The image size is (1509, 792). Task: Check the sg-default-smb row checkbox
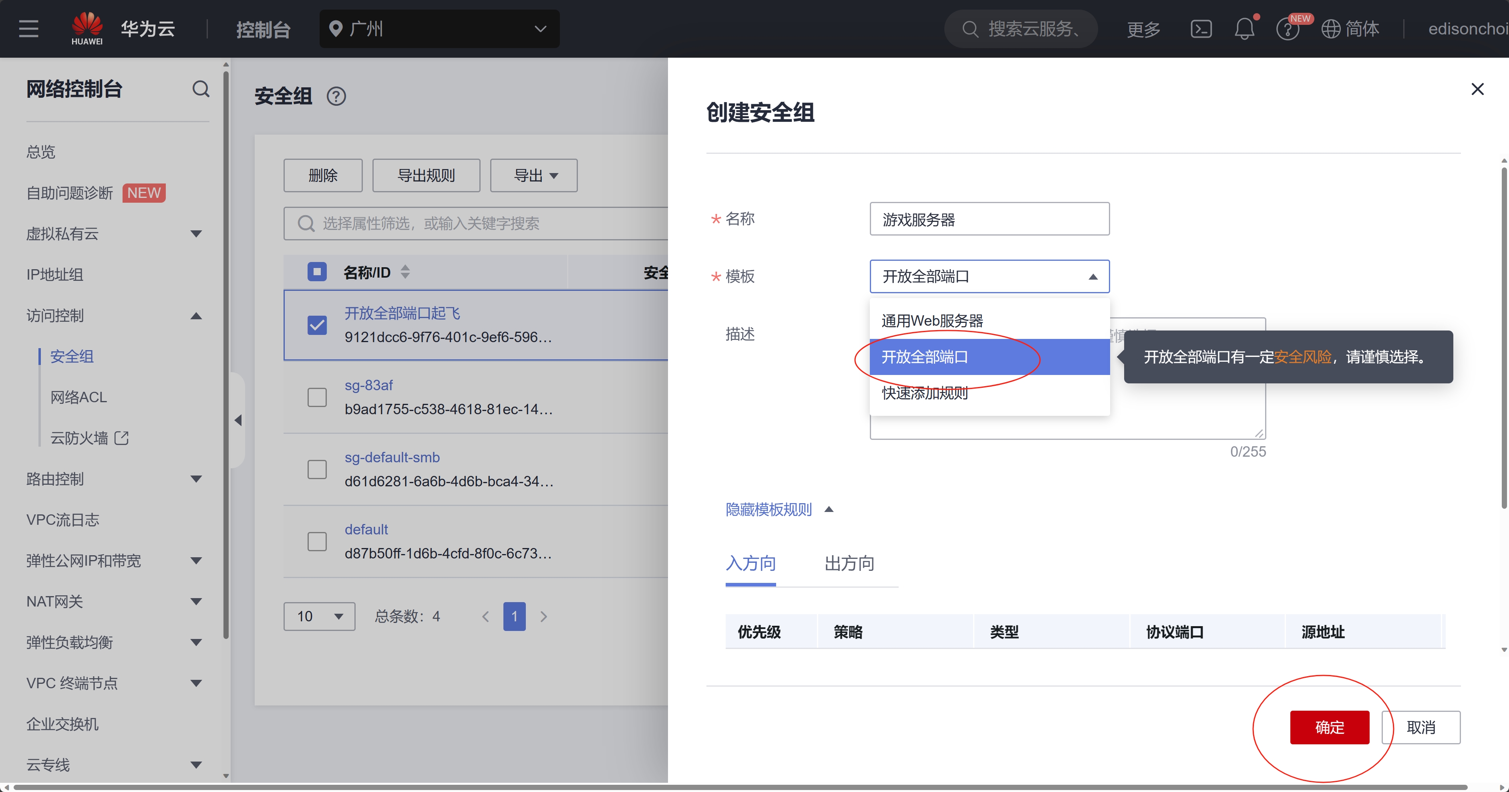point(317,469)
